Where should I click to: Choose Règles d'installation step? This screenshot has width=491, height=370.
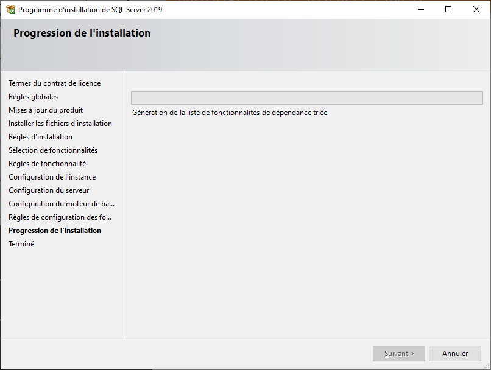click(x=40, y=137)
